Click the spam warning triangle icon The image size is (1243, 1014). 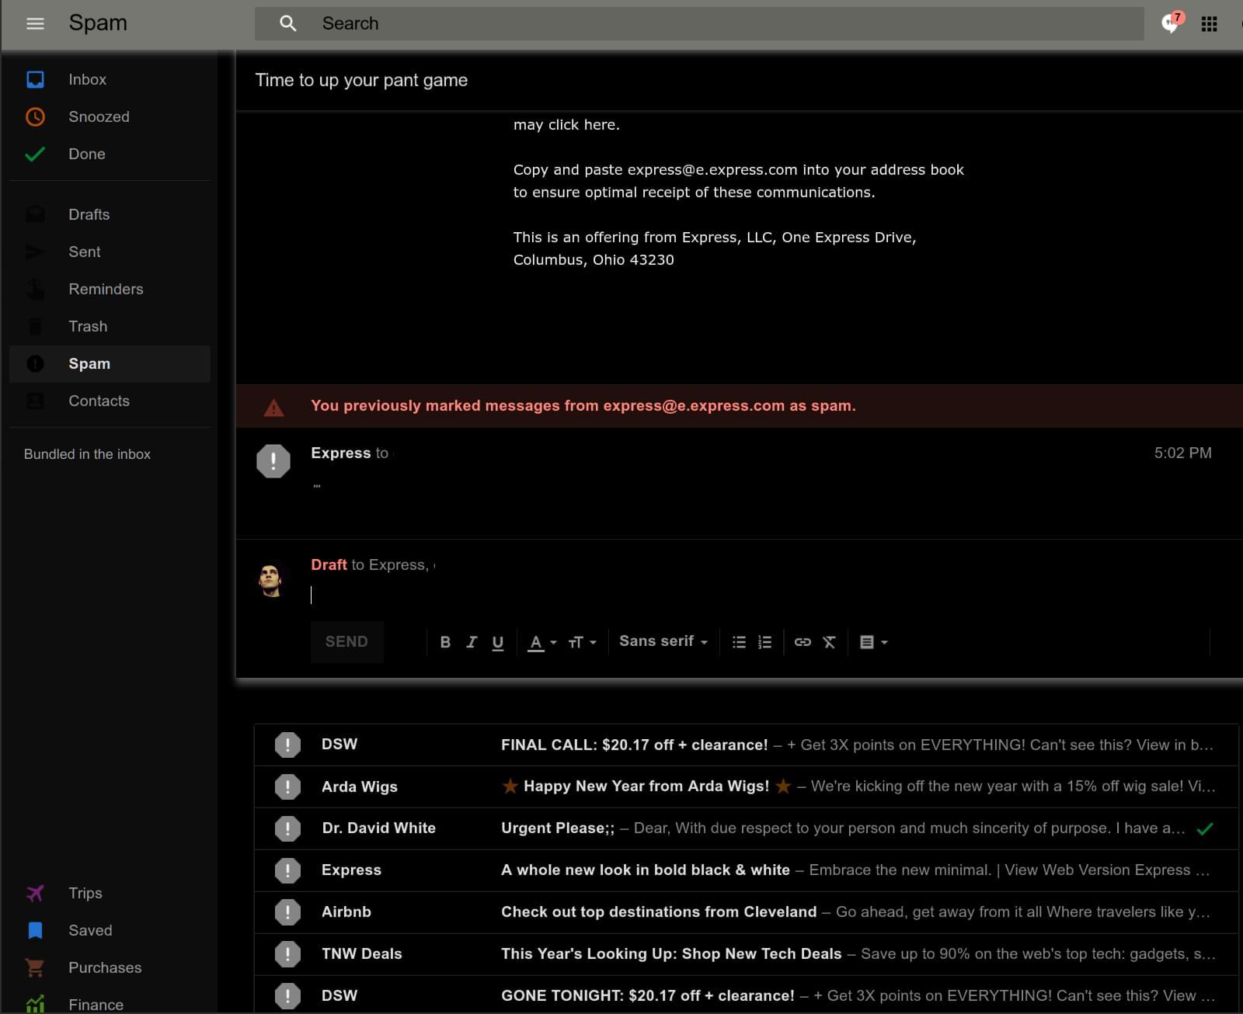(273, 407)
